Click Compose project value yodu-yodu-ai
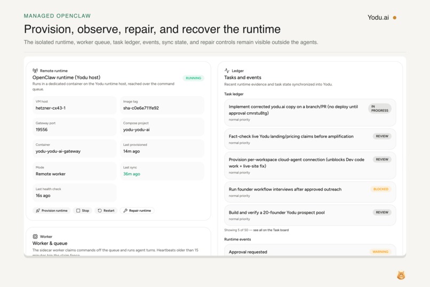430x287 pixels. 136,130
